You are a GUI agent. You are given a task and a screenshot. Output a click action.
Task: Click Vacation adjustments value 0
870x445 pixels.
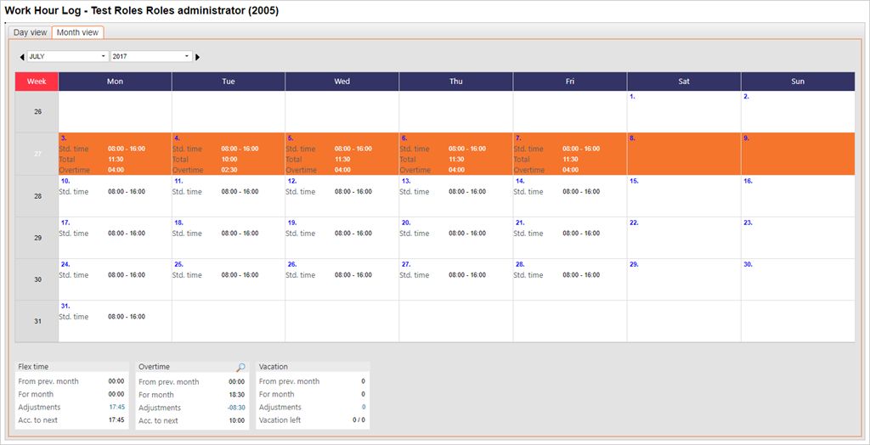[x=363, y=408]
